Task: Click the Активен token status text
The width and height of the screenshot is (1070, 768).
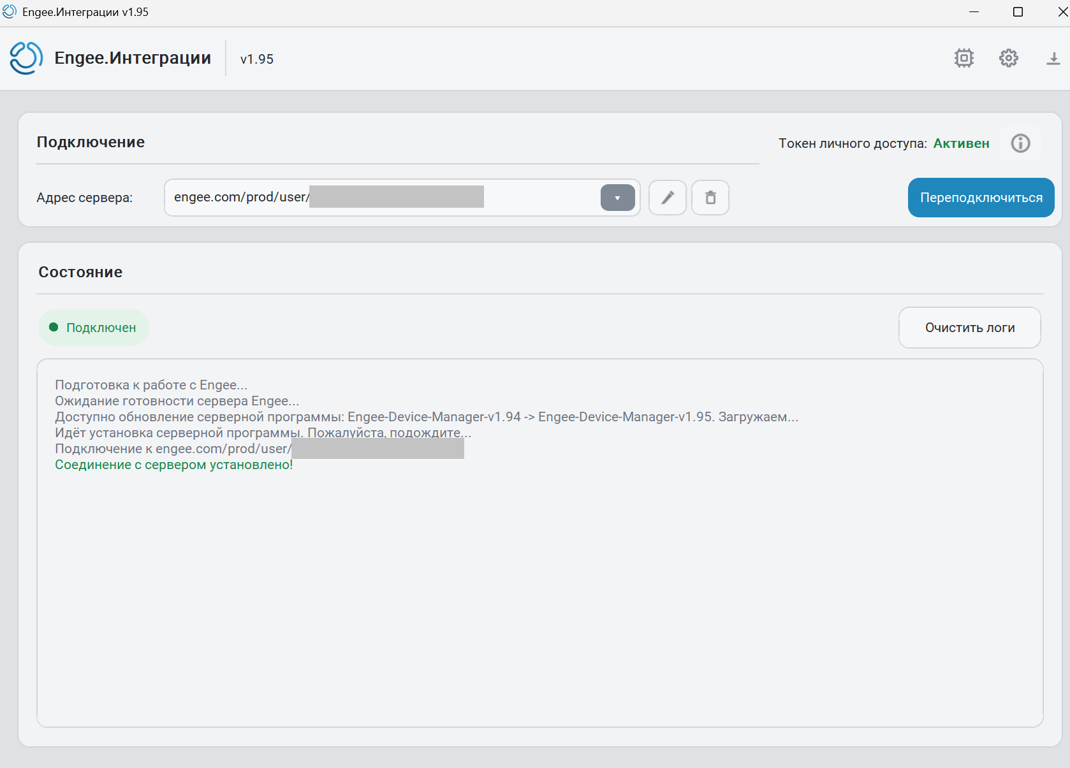Action: 961,143
